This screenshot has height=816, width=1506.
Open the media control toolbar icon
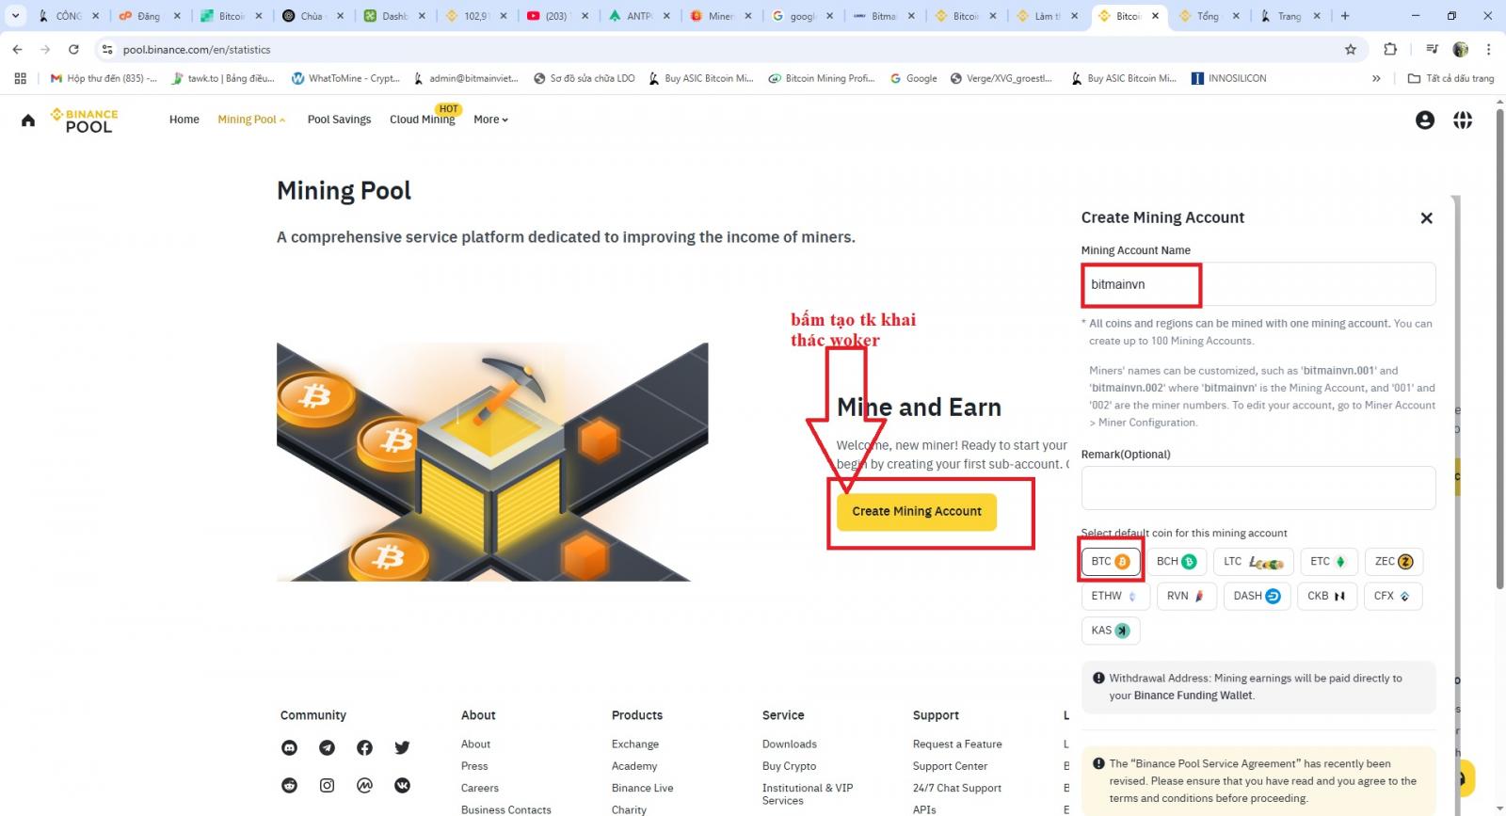pyautogui.click(x=1432, y=49)
